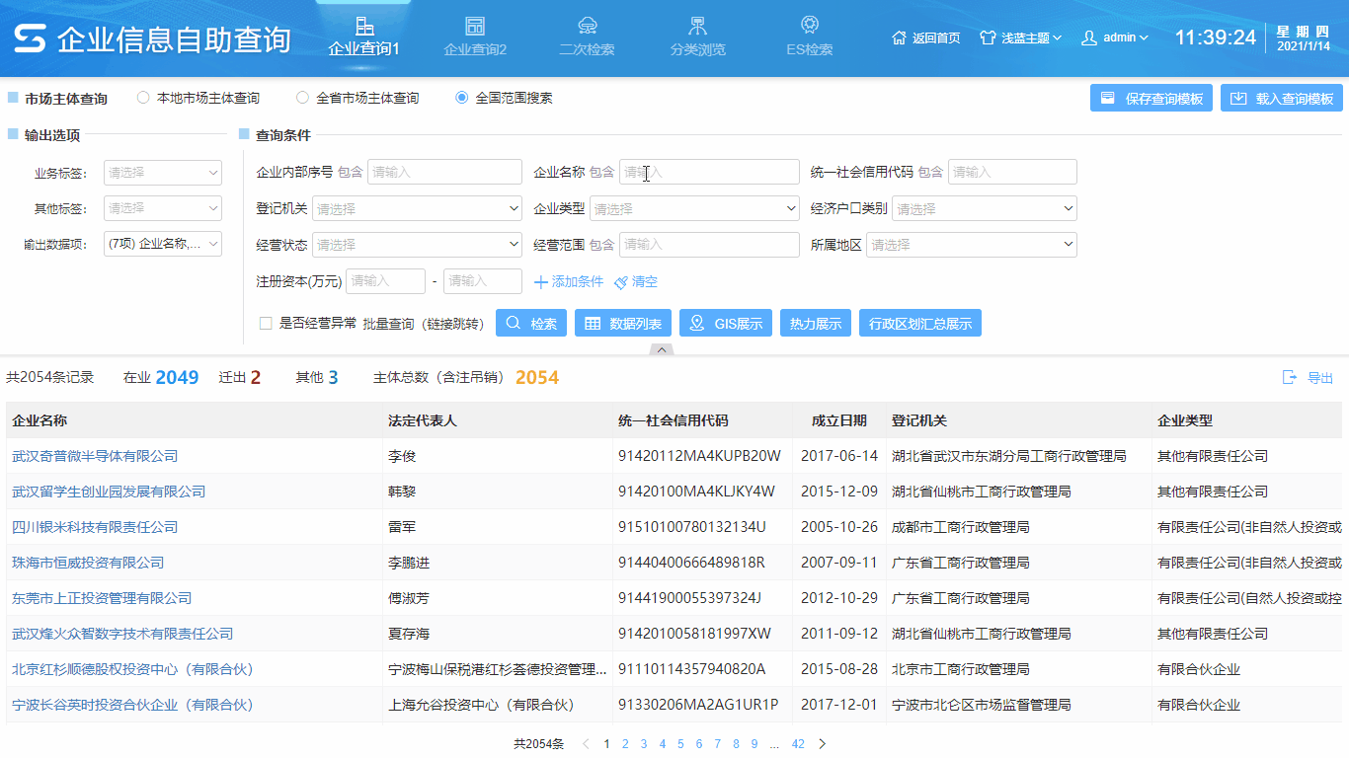
Task: Open the 企业类型 dropdown
Action: [694, 209]
